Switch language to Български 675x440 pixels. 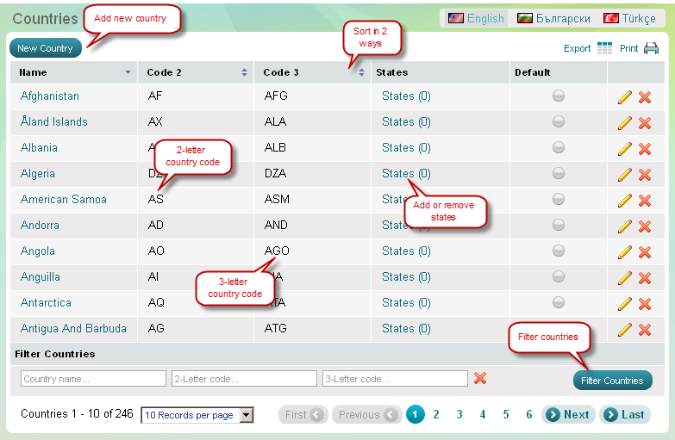(x=554, y=18)
